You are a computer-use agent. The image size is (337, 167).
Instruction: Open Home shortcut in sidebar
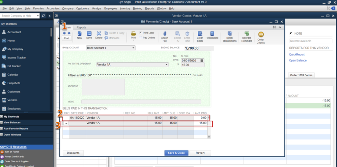click(x=11, y=41)
